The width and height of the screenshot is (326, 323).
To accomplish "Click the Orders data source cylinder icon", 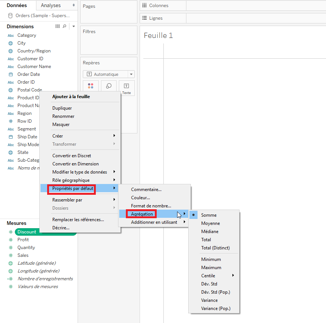I will click(10, 16).
